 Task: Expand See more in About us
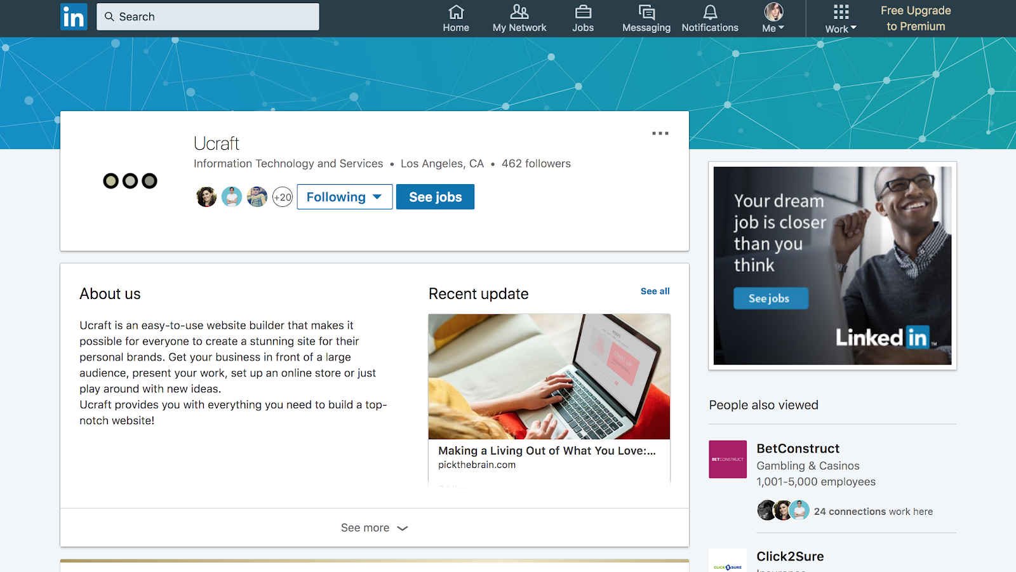pos(375,528)
